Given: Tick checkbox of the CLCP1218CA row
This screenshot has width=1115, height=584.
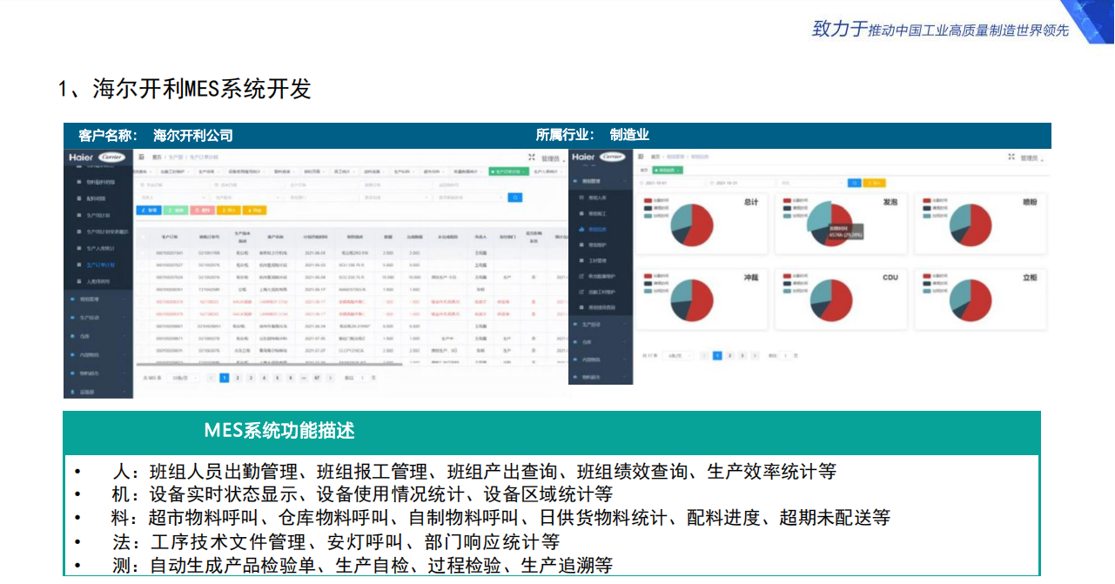Looking at the screenshot, I should point(143,351).
